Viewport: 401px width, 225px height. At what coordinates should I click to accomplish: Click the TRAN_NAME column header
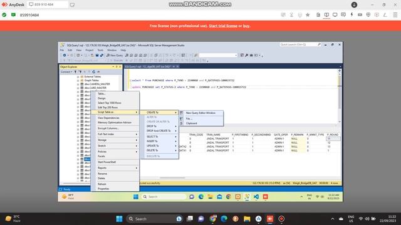(213, 135)
